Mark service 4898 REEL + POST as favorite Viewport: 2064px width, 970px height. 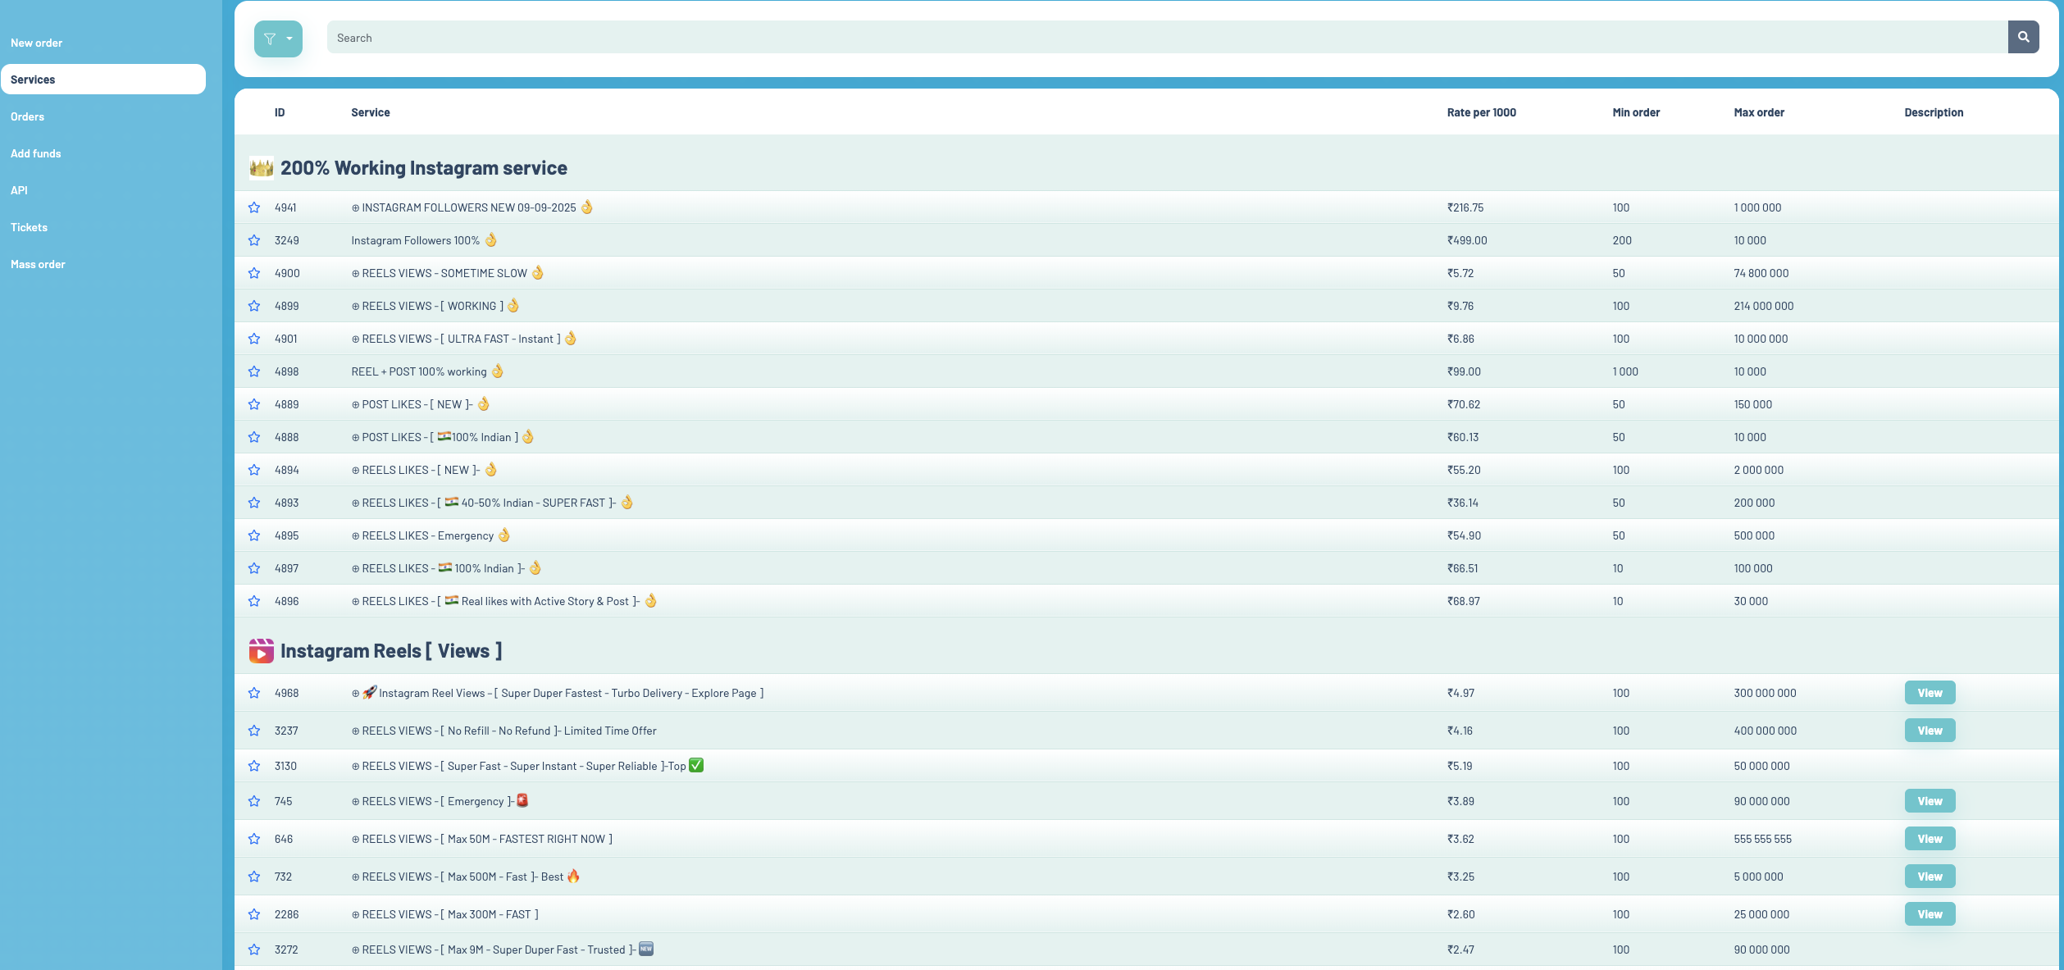coord(254,371)
